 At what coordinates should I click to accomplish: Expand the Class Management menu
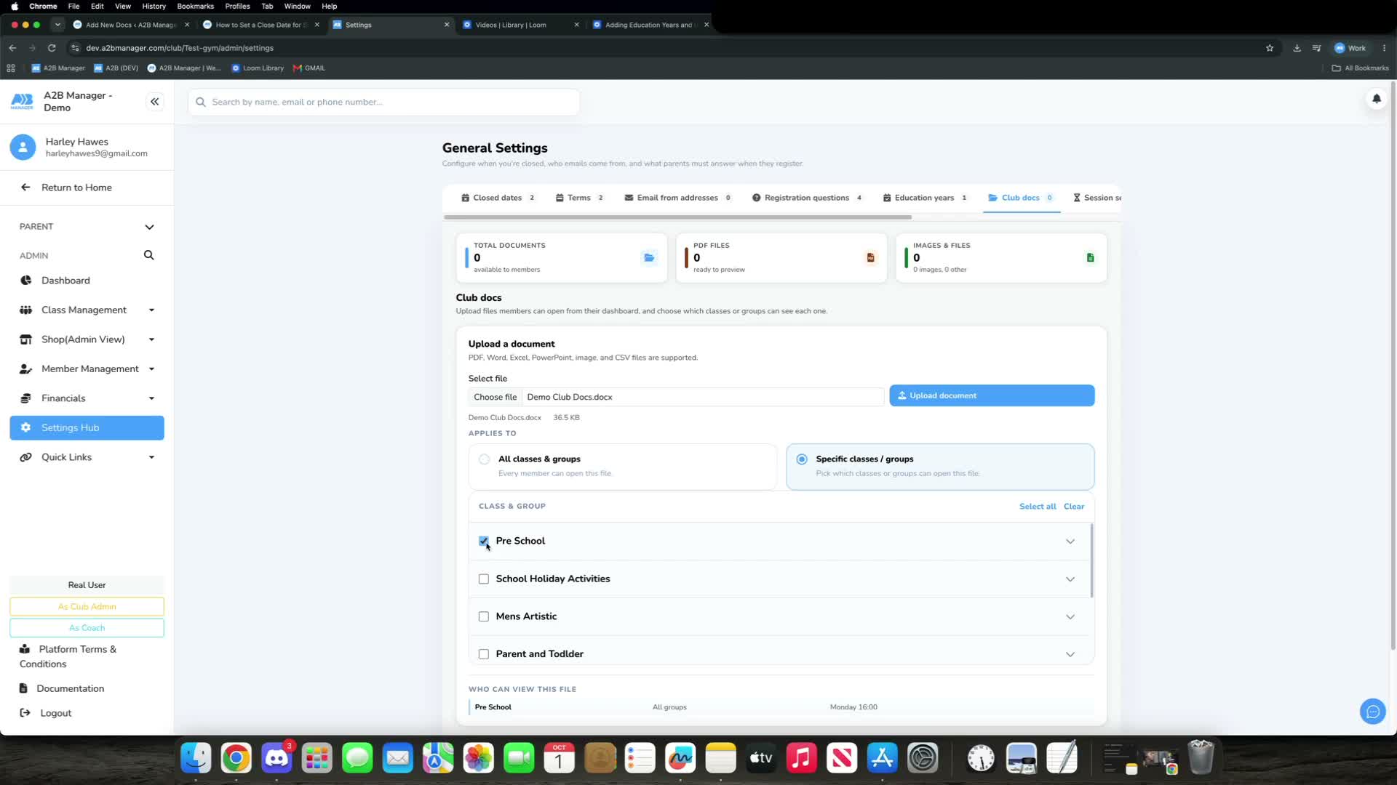87,310
